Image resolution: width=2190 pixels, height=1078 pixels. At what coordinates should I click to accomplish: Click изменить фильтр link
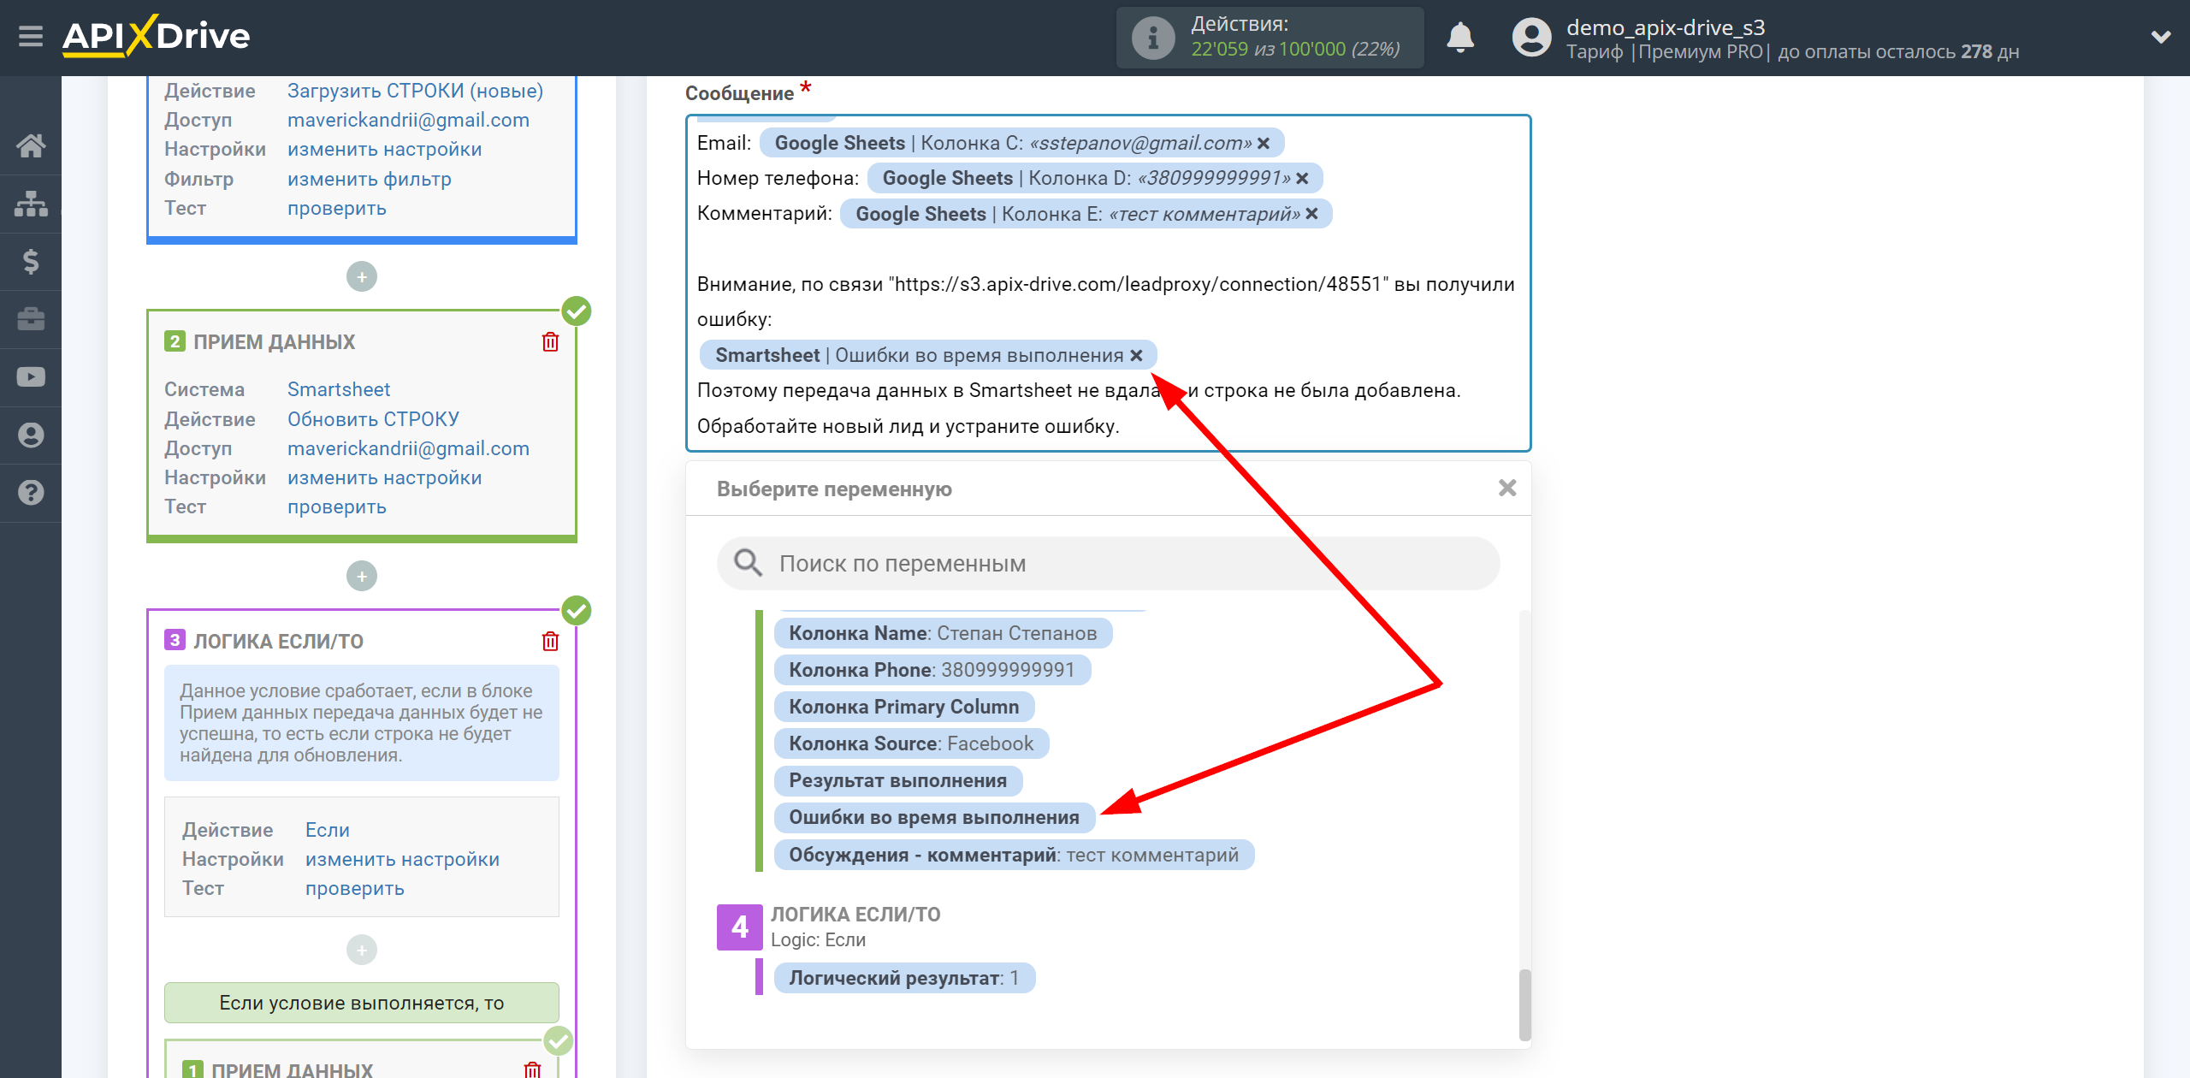tap(369, 179)
